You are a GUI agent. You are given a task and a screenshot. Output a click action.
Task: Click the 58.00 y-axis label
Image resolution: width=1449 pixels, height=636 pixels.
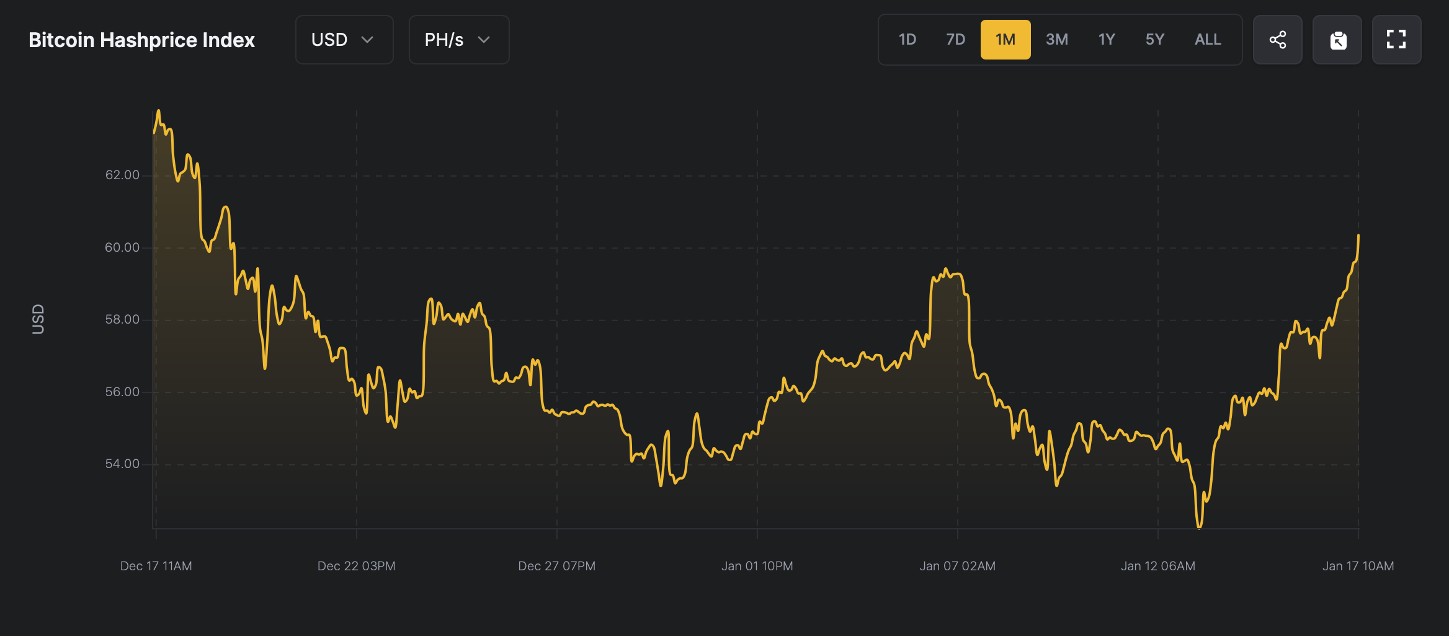[122, 319]
